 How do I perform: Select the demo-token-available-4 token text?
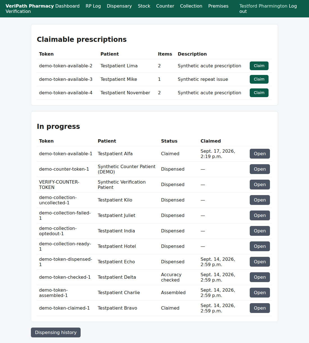point(66,93)
